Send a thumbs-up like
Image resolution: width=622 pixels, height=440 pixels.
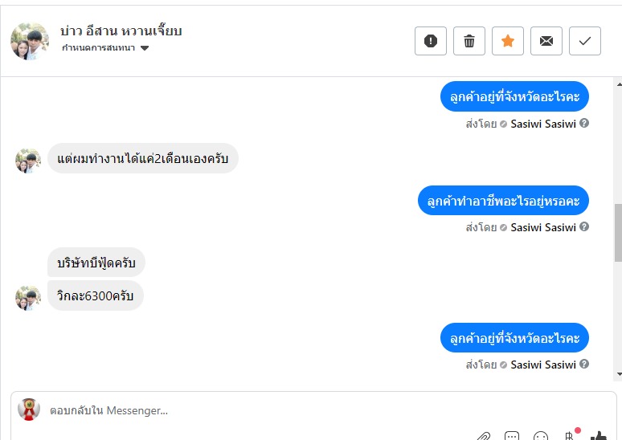[x=599, y=436]
